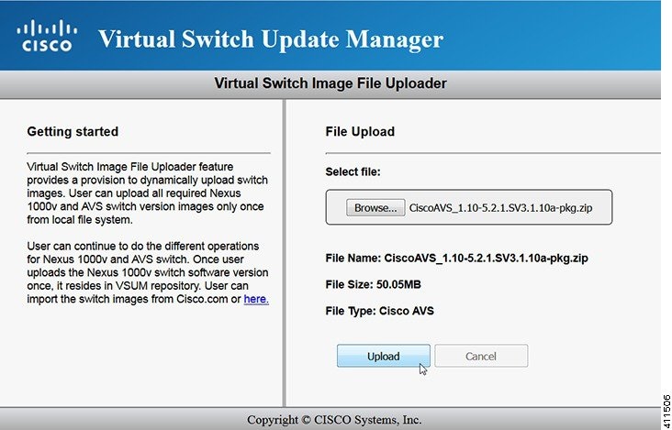Click the 'File Name: CiscoAVS_1.10-5.2.1.SV3.1.10a-pkg.zip' line

tap(457, 259)
